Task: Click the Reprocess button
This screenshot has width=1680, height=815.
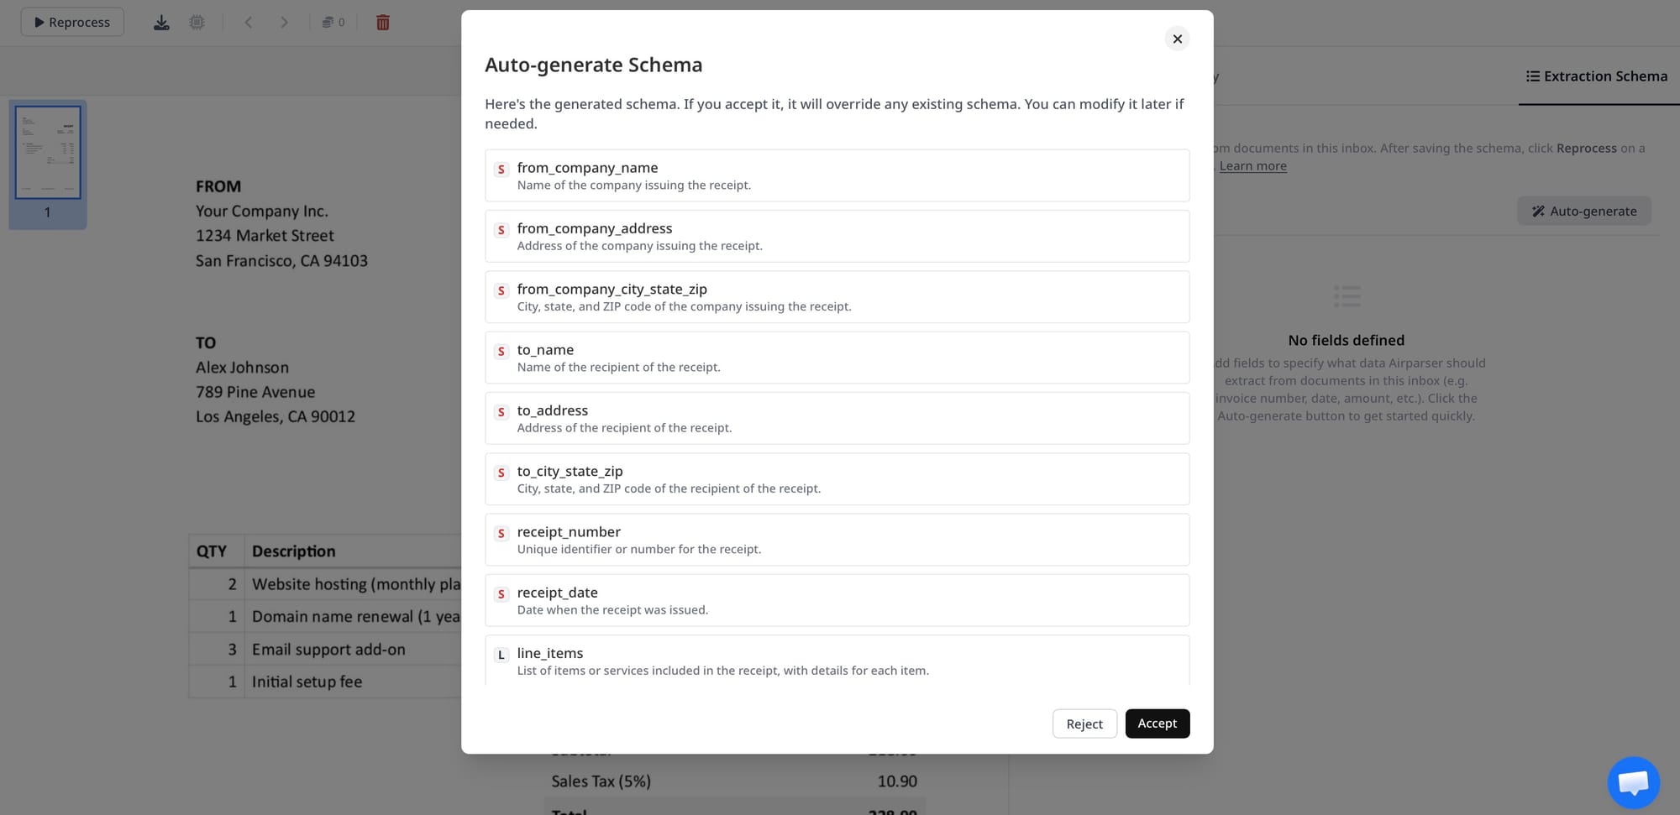Action: tap(72, 22)
